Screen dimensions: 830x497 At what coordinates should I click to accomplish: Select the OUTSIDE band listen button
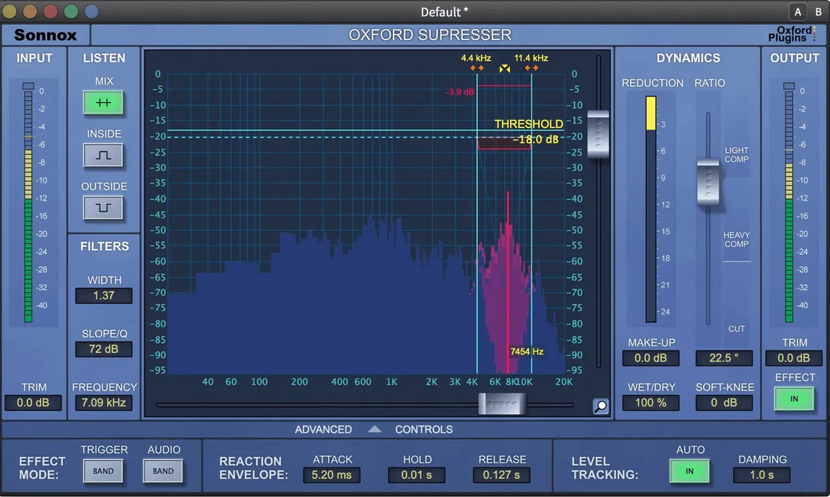(x=103, y=207)
